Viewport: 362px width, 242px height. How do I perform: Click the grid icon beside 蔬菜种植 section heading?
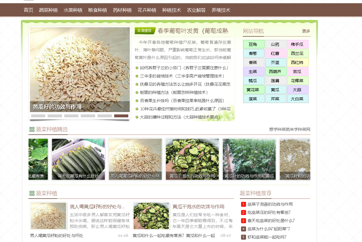tap(32, 194)
